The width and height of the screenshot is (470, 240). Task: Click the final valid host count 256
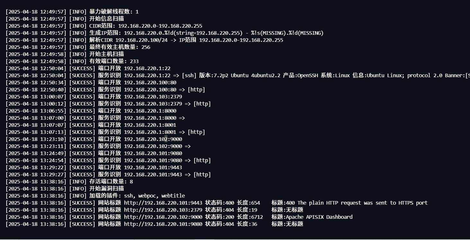click(146, 47)
